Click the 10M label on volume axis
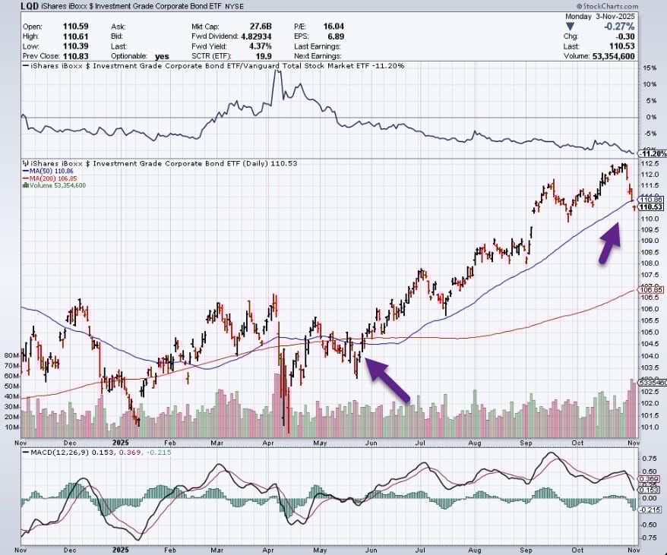Screen dimensions: 667x555 pos(11,427)
